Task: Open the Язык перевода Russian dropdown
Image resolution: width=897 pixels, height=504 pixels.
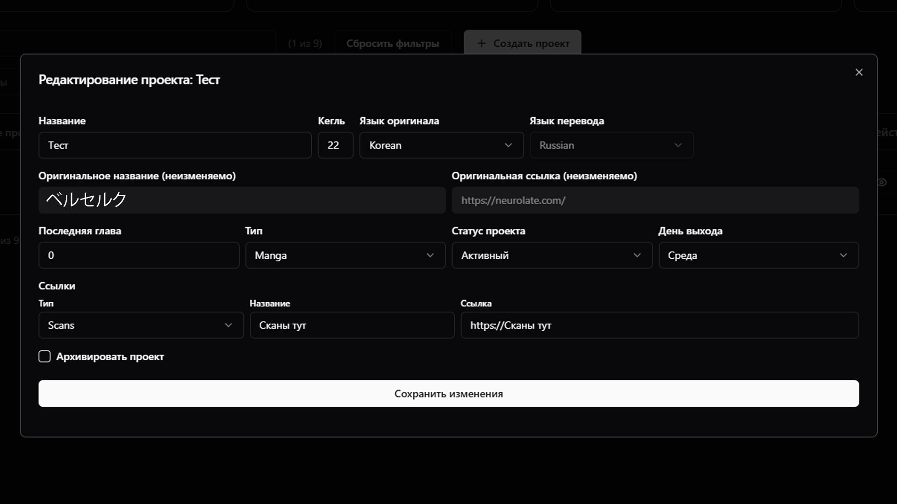Action: pos(611,145)
